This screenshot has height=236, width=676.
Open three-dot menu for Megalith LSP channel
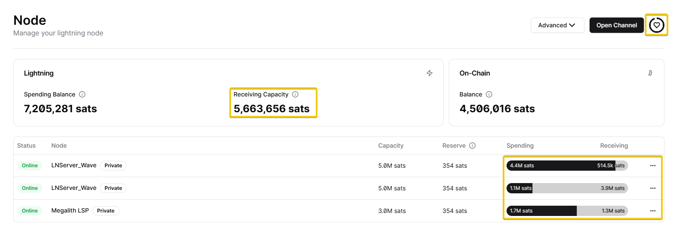pyautogui.click(x=652, y=211)
